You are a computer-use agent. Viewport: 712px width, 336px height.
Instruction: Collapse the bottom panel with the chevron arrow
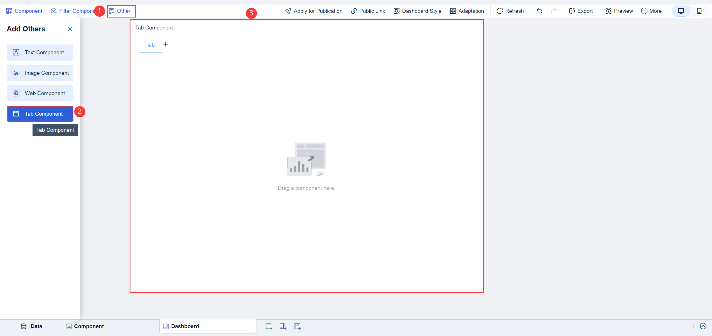[703, 326]
